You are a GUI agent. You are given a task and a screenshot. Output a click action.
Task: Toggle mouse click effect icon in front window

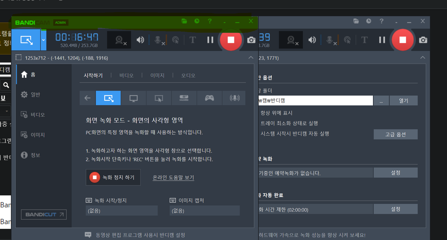point(175,40)
